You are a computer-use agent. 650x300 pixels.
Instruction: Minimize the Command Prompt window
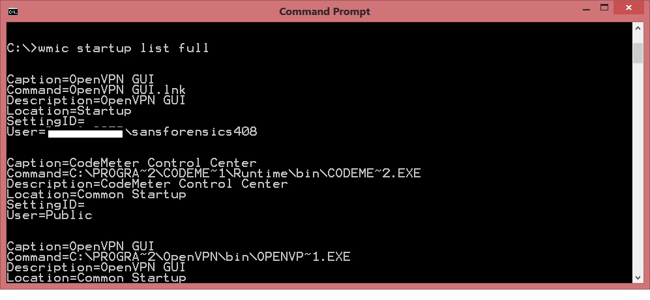point(586,8)
